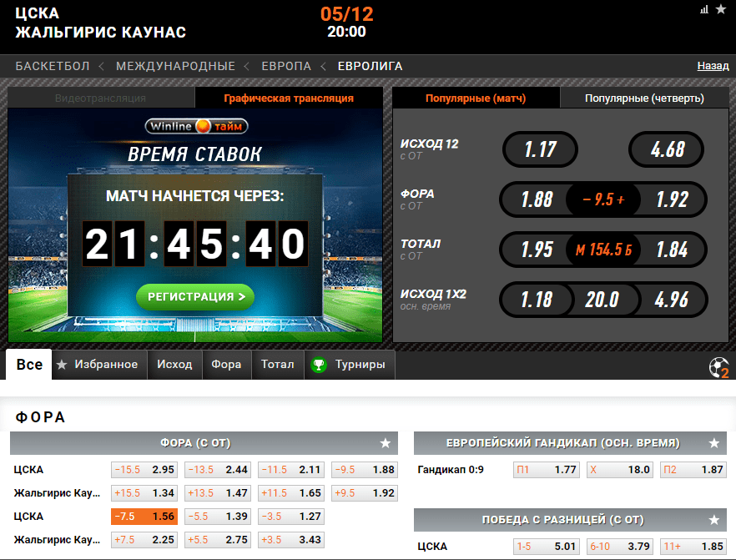This screenshot has width=736, height=560.
Task: Select the Фора filter tab
Action: click(x=226, y=365)
